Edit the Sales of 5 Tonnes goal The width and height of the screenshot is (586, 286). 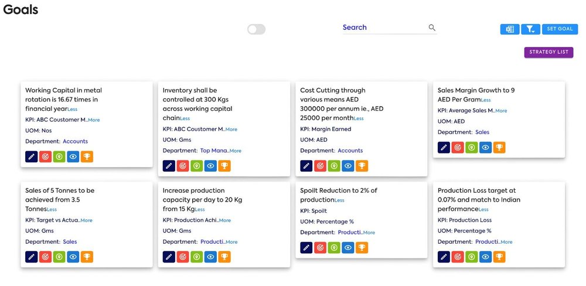[32, 257]
